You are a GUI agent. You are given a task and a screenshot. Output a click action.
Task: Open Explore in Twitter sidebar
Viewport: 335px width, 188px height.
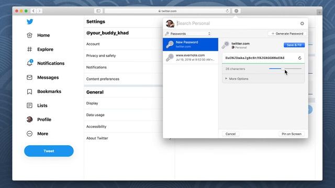pos(45,49)
